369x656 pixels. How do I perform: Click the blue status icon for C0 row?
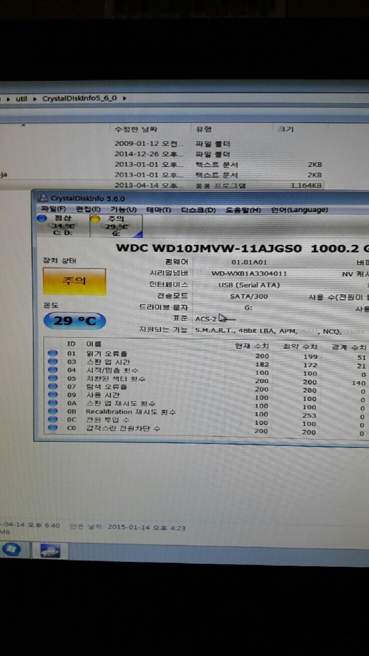(53, 428)
